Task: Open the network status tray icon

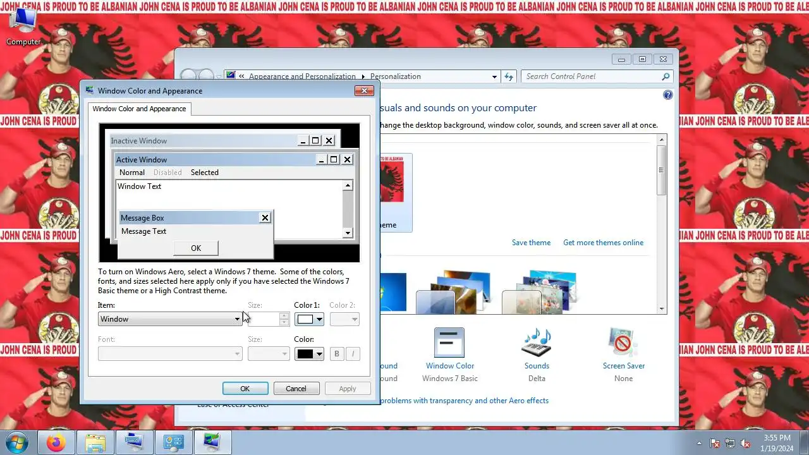Action: point(730,443)
